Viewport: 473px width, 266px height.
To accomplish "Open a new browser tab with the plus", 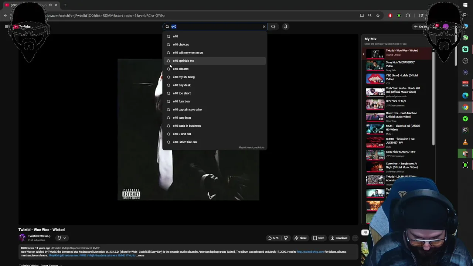I will pos(65,5).
